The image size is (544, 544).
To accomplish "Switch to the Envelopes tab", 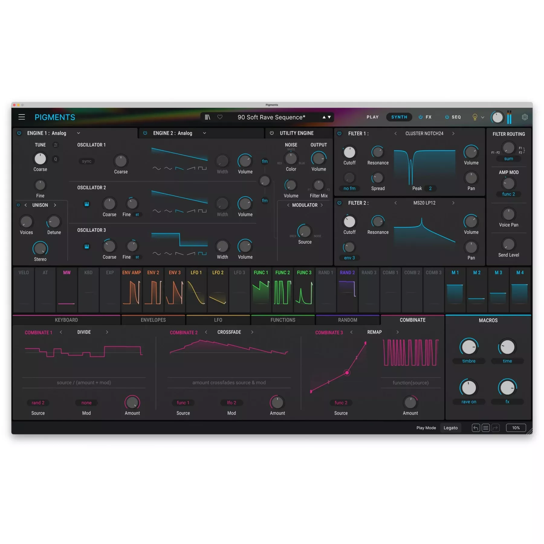I will pyautogui.click(x=153, y=320).
